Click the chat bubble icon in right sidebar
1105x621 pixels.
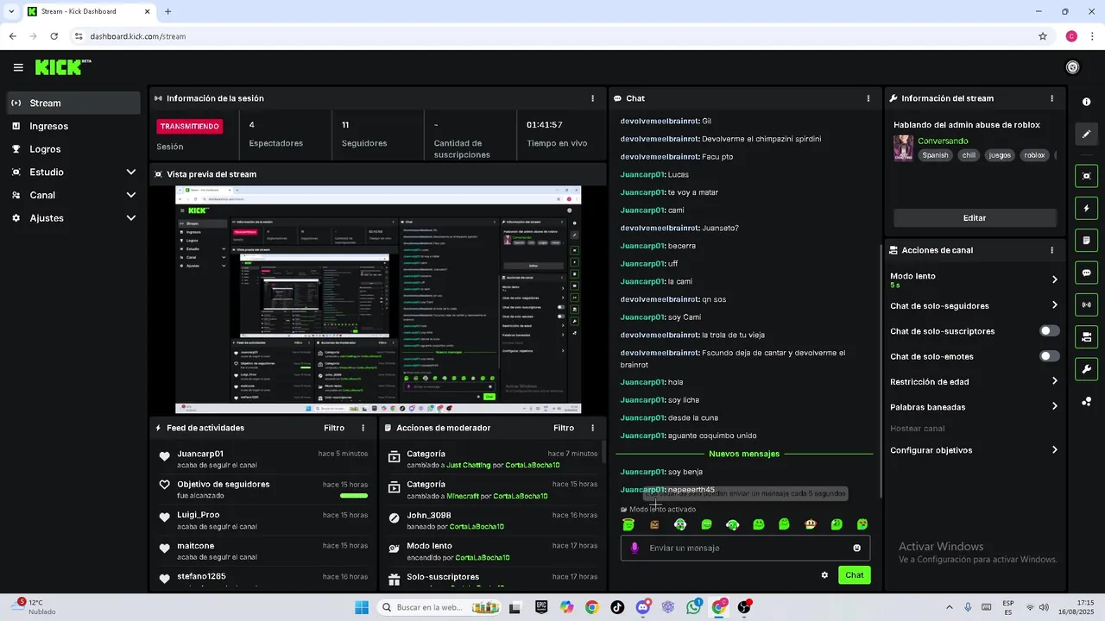click(1086, 273)
